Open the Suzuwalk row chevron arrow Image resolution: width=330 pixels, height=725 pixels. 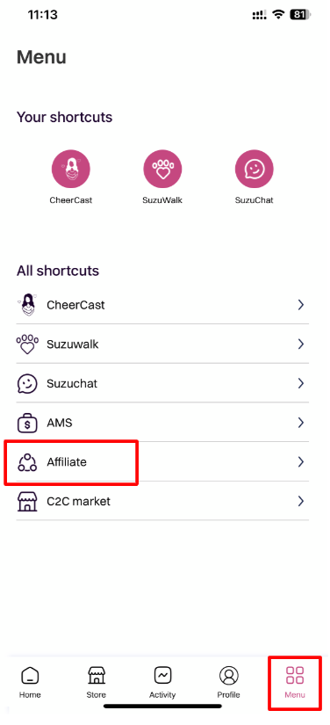coord(301,344)
